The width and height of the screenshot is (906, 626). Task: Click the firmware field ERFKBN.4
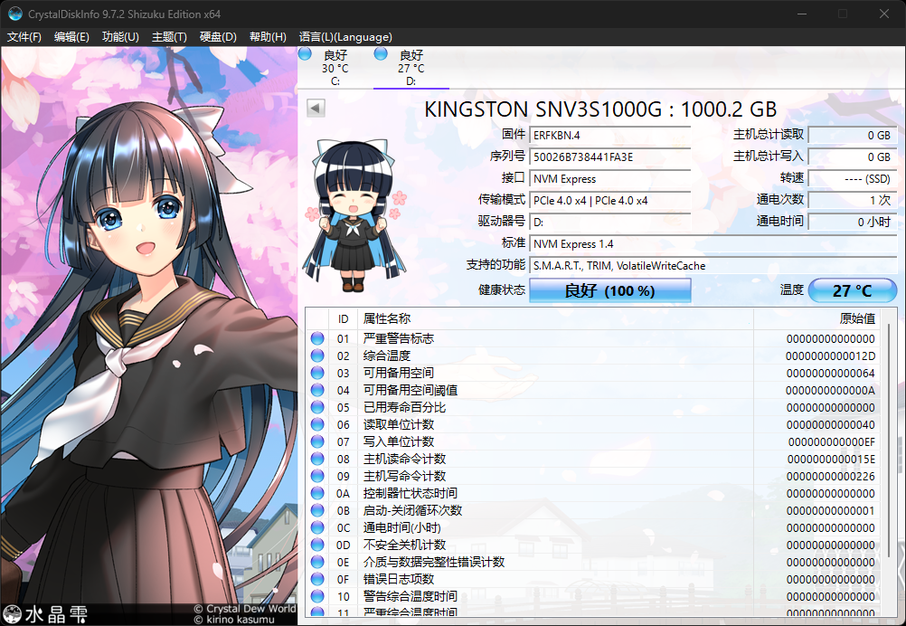610,136
